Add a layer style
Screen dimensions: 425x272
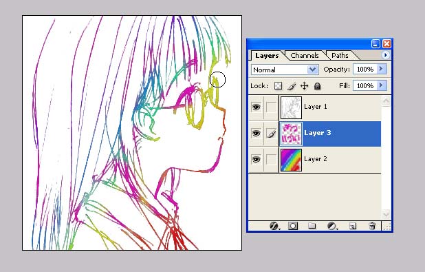click(274, 226)
